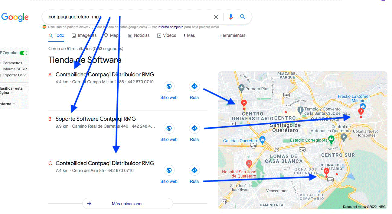Click red map pin B
392x214 pixels.
(x=361, y=112)
